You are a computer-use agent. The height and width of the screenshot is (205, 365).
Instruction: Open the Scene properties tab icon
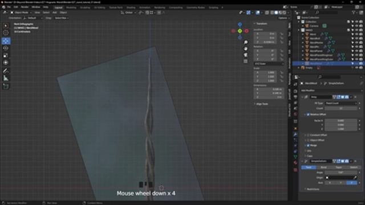coord(295,109)
